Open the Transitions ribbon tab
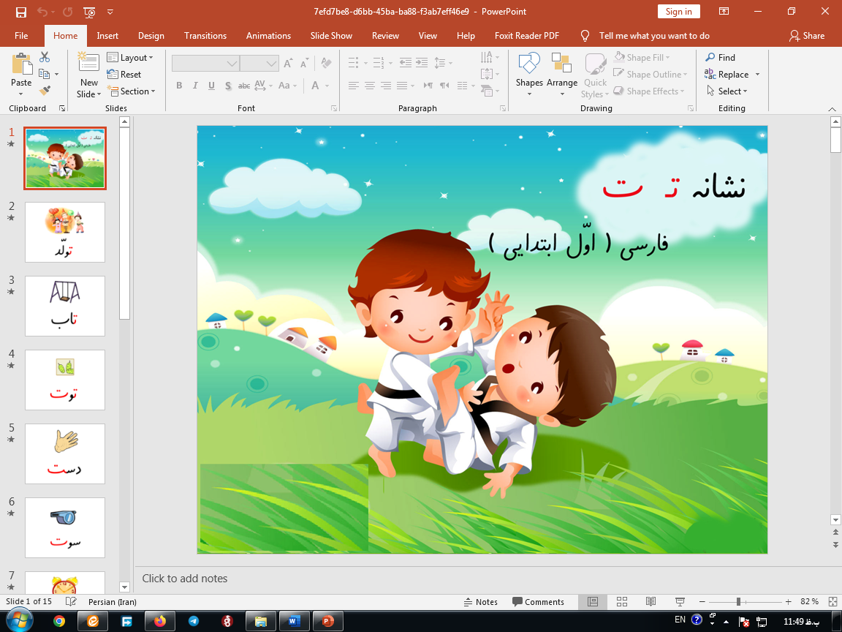This screenshot has width=842, height=632. (x=205, y=35)
